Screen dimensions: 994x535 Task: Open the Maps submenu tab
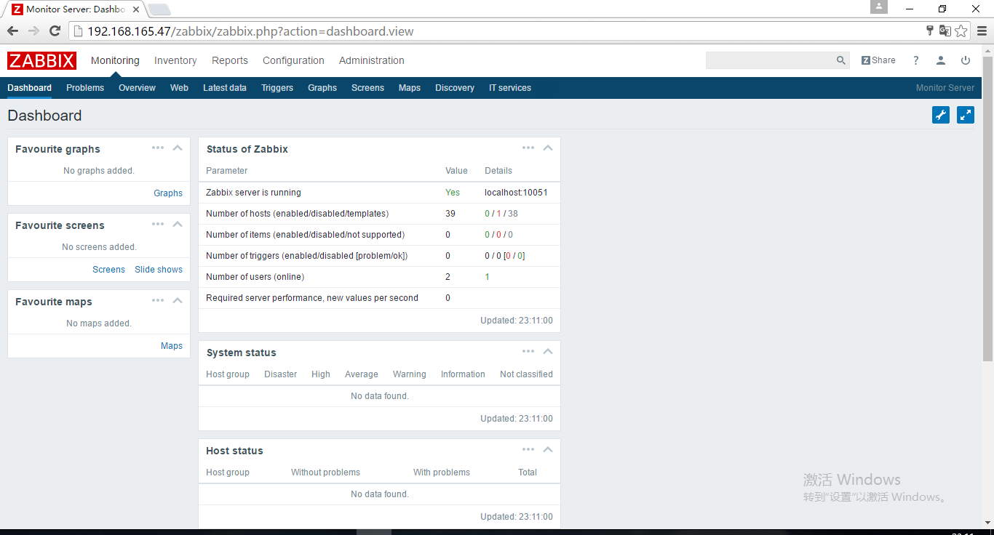coord(410,88)
